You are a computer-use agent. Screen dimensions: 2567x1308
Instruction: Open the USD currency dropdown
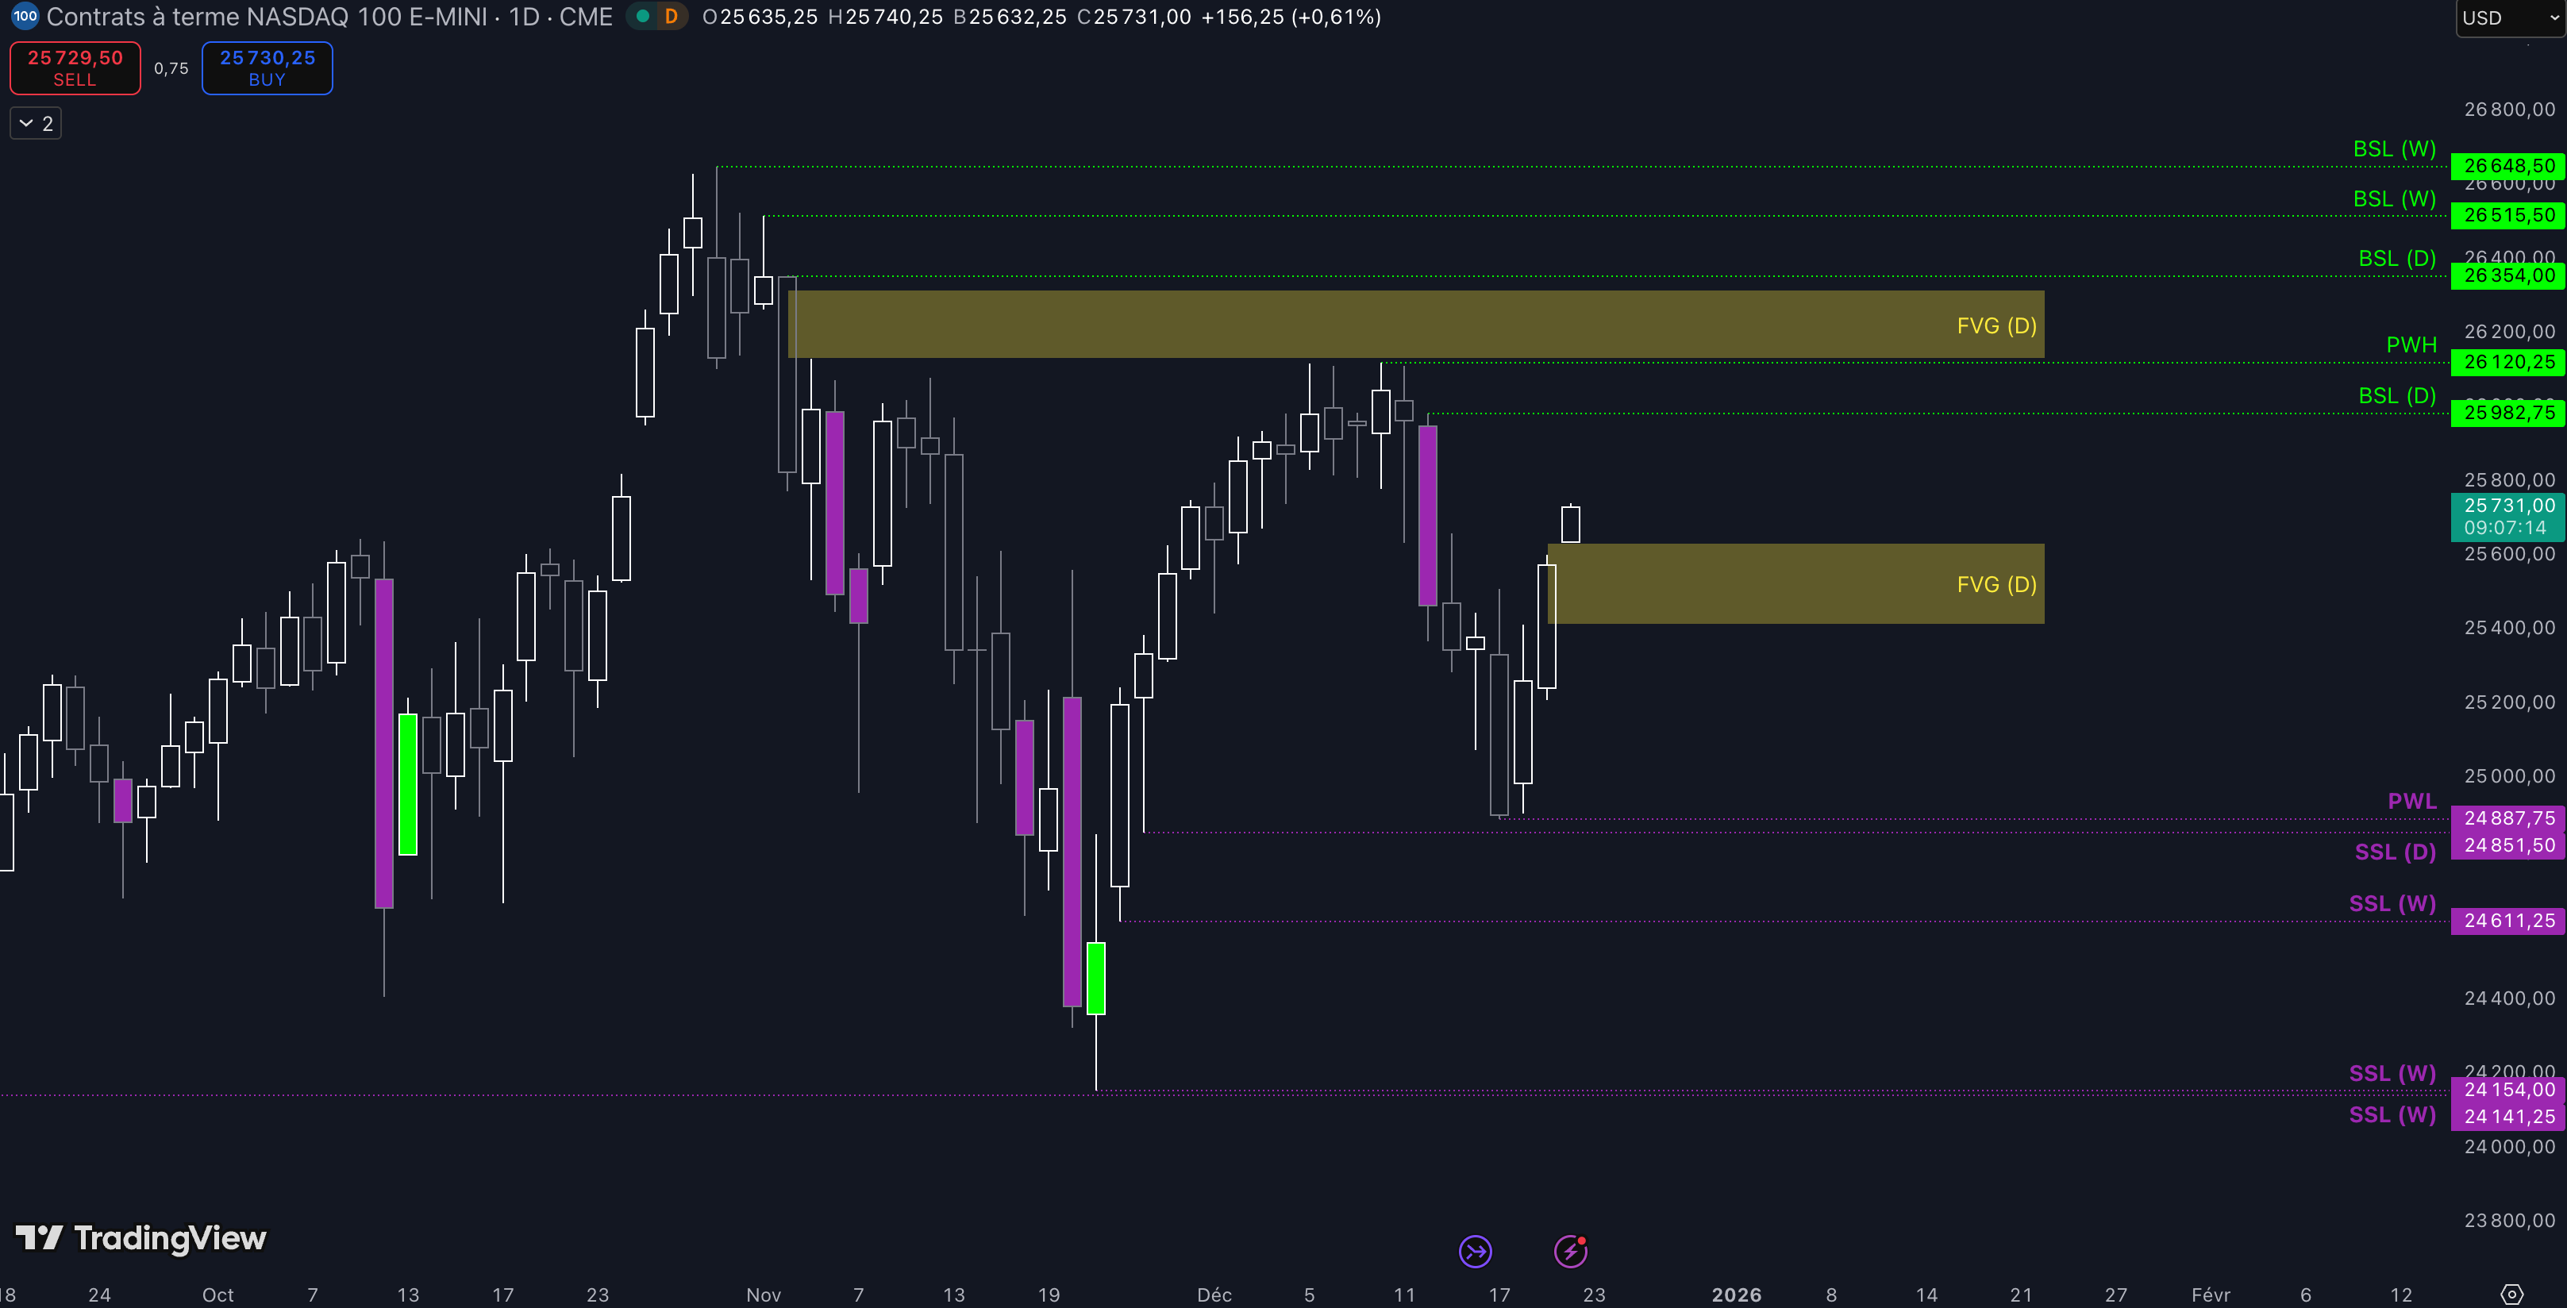click(2507, 18)
